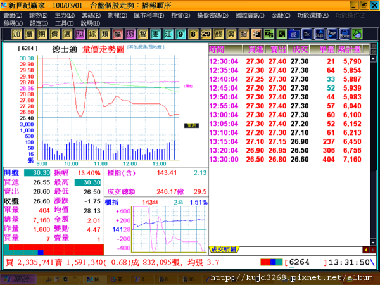Select the 成交明細 tab
The height and width of the screenshot is (285, 380).
point(224,250)
